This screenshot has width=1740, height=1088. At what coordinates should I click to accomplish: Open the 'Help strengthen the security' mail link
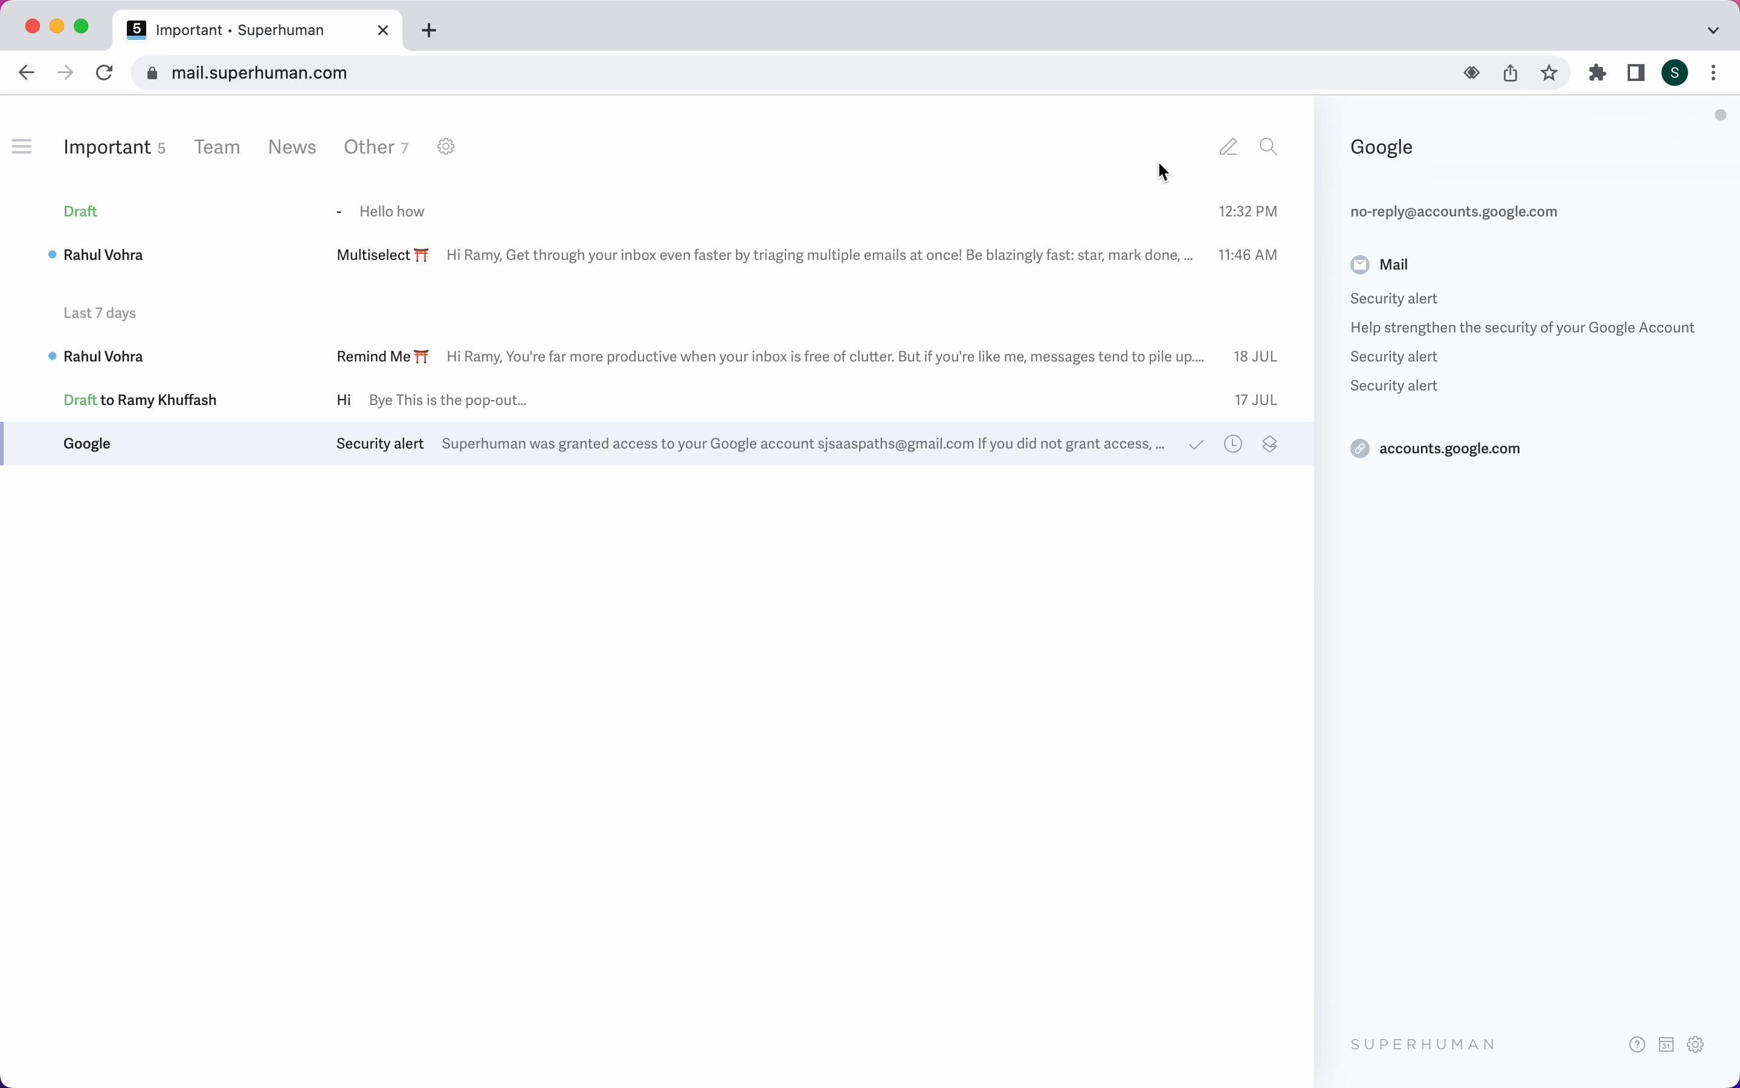tap(1522, 328)
